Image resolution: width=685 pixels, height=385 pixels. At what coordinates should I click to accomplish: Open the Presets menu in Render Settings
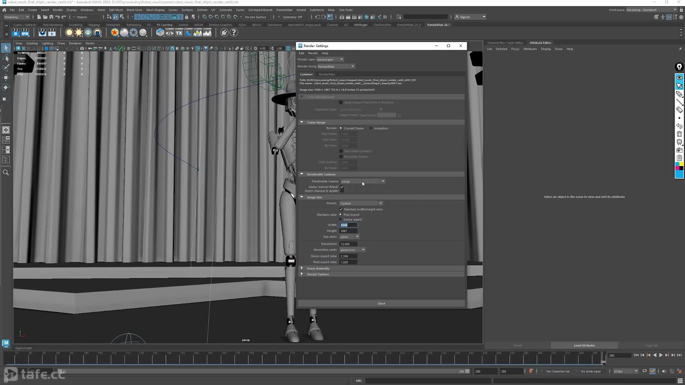coord(313,53)
